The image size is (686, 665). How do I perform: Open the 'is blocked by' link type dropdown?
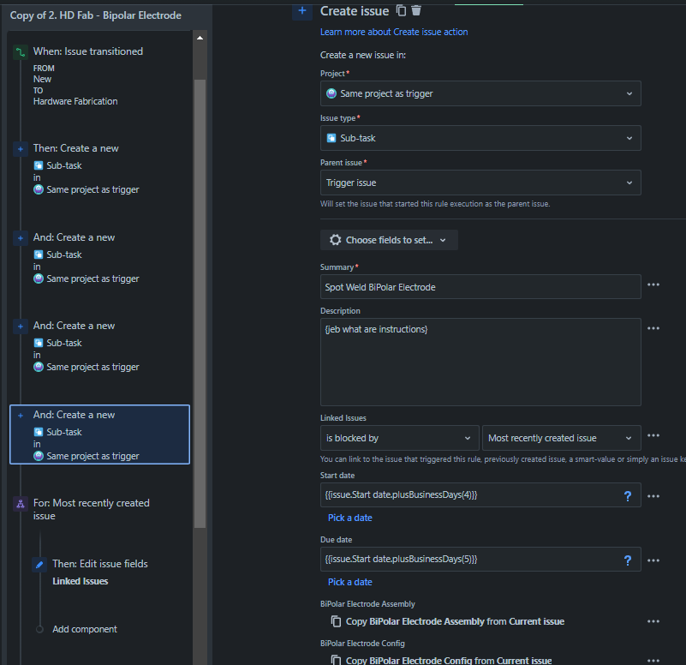399,438
